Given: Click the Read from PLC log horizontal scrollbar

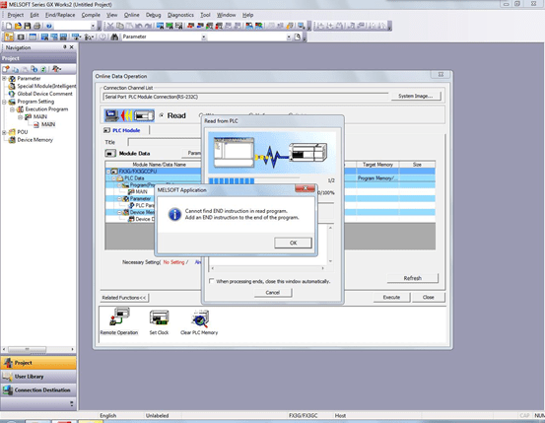Looking at the screenshot, I should click(x=268, y=268).
